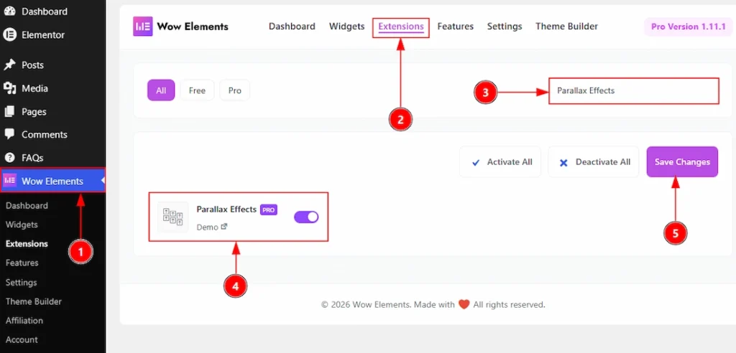Click the Comments bubble icon
Viewport: 736px width, 353px height.
click(9, 135)
